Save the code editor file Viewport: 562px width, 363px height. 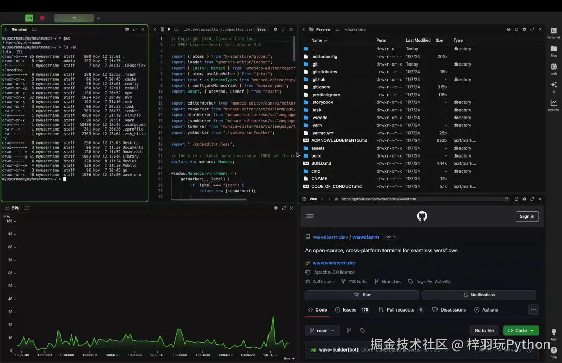click(261, 30)
